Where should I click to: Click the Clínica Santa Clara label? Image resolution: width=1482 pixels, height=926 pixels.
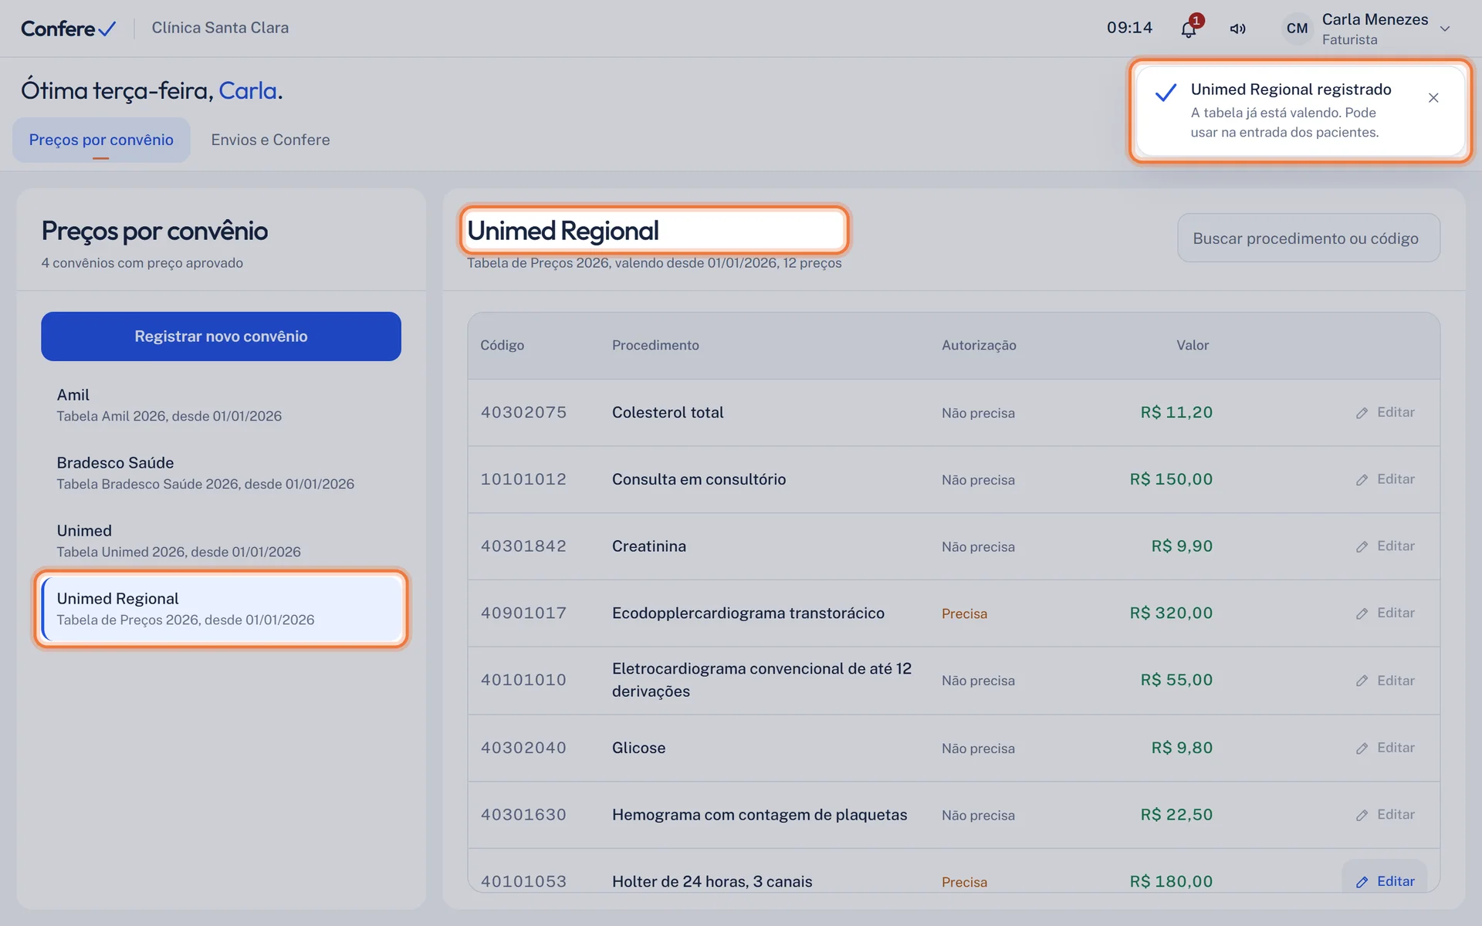pos(220,28)
